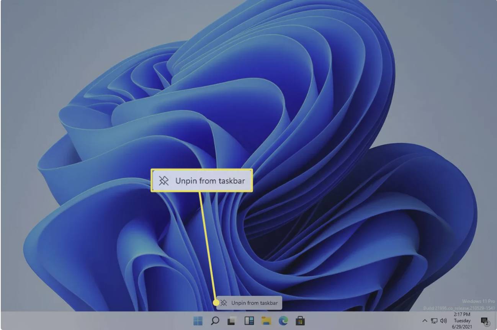
Task: Open Task View from the taskbar
Action: pos(232,321)
